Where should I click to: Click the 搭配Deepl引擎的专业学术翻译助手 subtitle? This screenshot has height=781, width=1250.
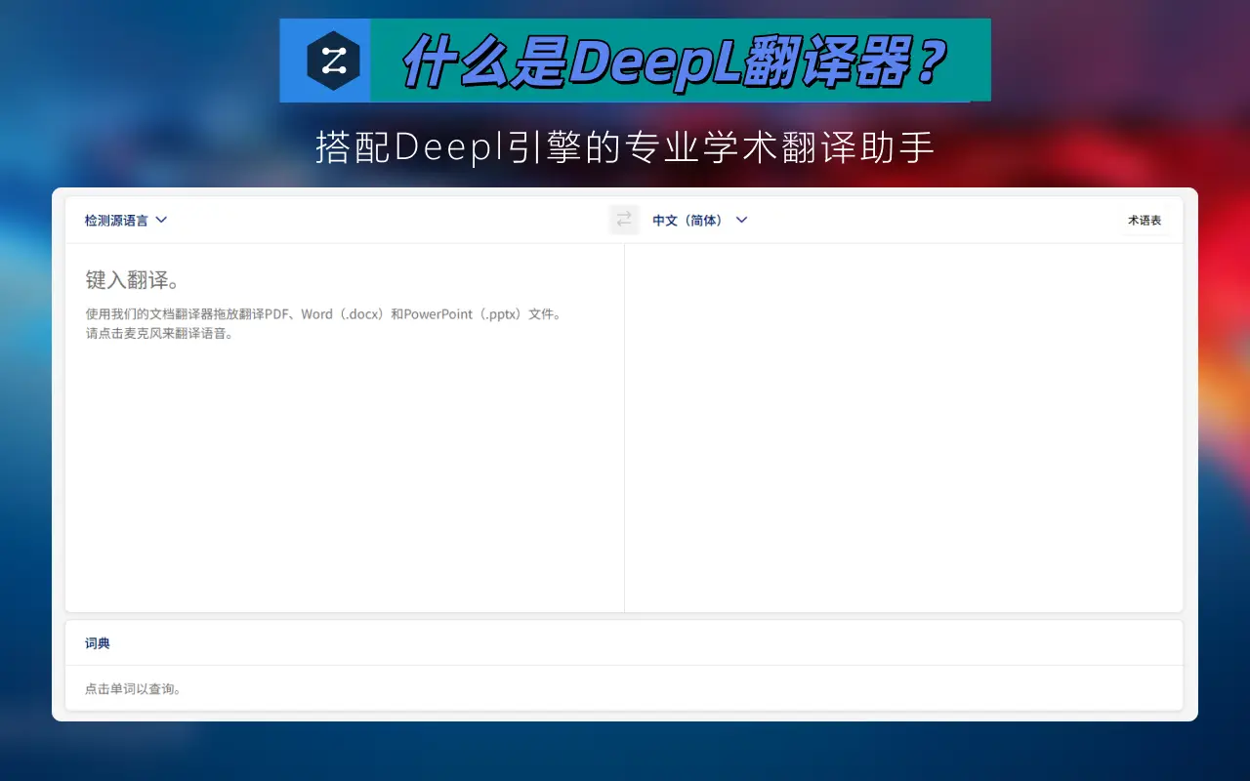tap(625, 148)
